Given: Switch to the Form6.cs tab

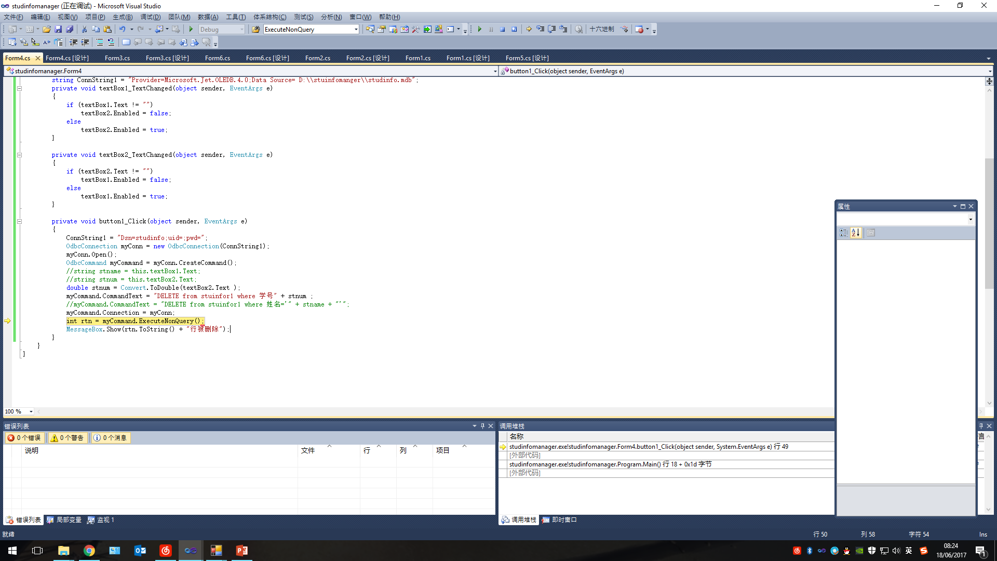Looking at the screenshot, I should [x=218, y=58].
